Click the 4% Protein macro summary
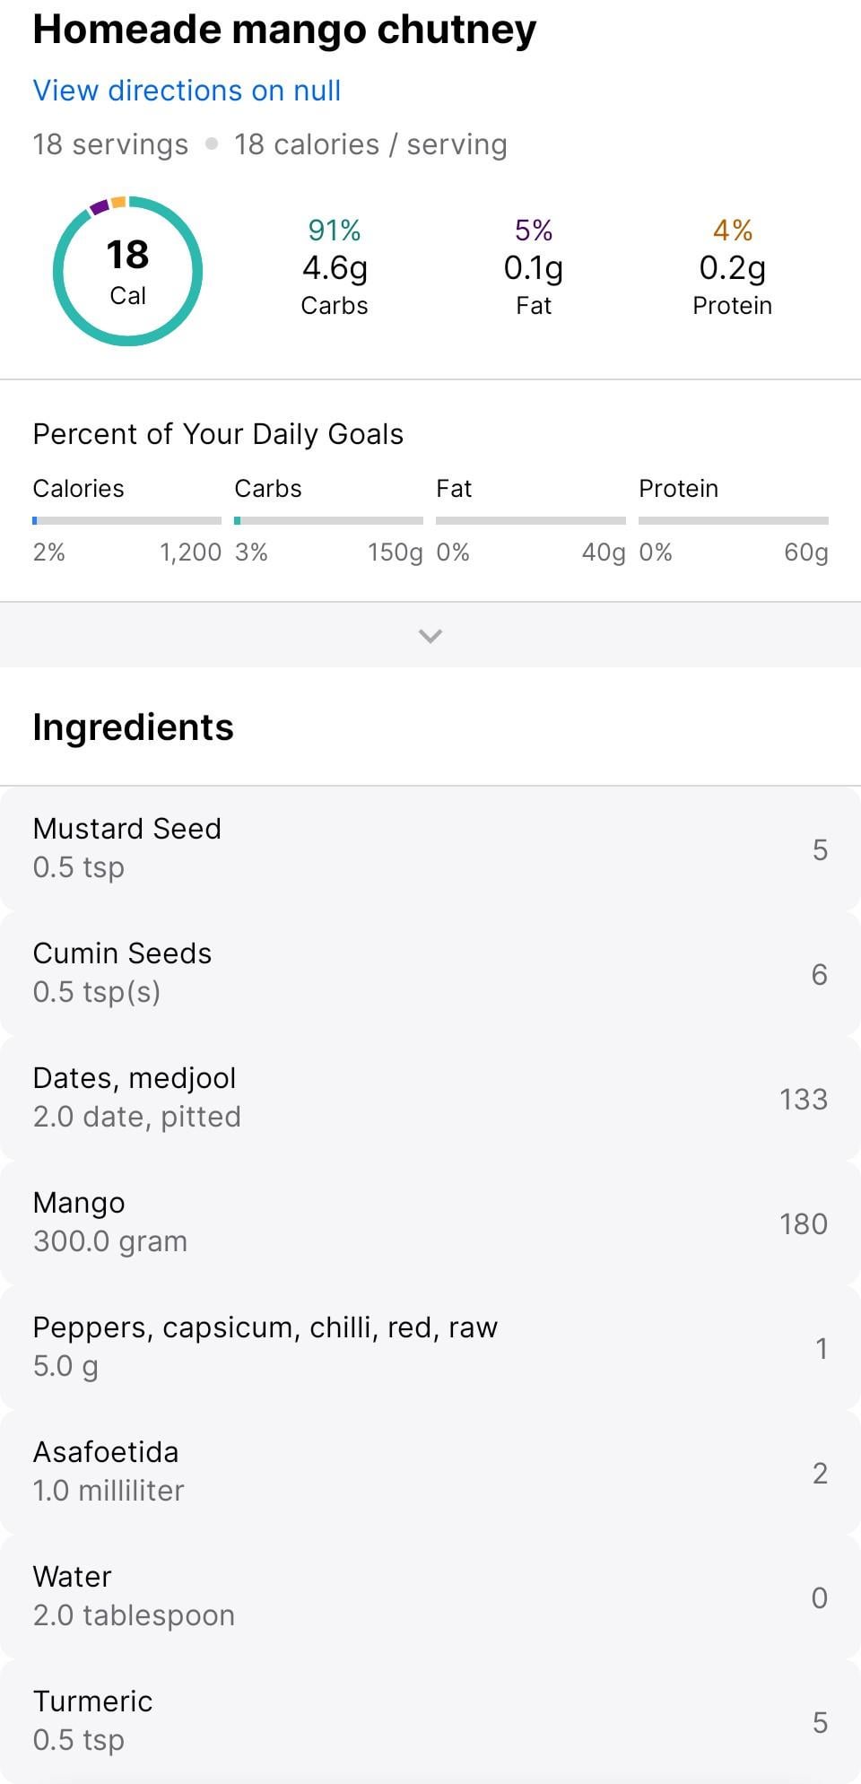 (x=732, y=267)
